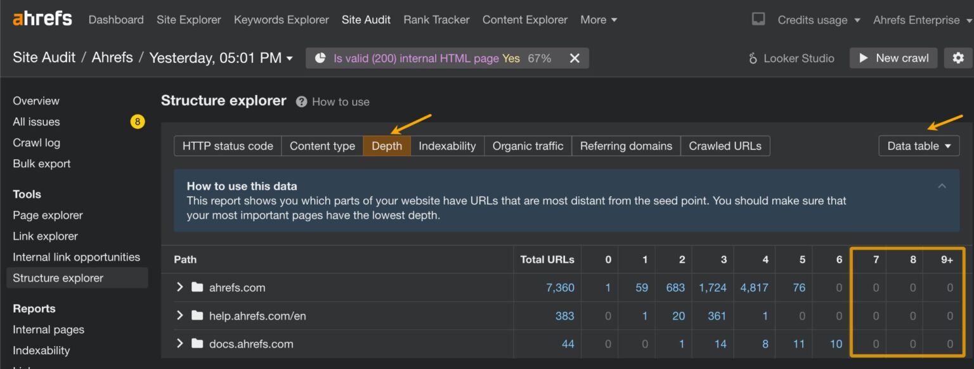Dismiss the Is valid (200) filter chip

pos(574,58)
